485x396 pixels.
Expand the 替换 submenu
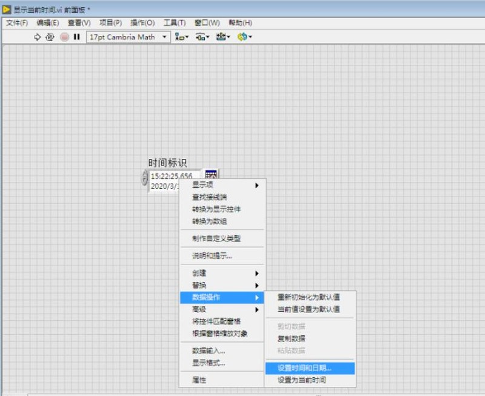(x=222, y=285)
